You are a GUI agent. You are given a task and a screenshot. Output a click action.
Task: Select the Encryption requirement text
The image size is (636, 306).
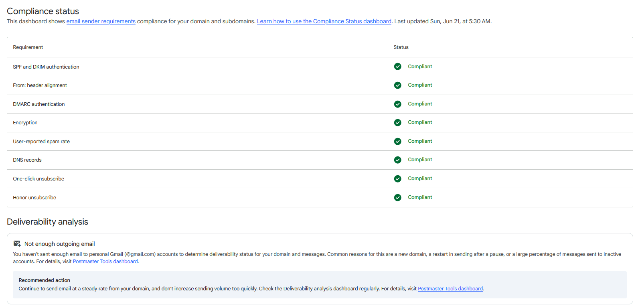pyautogui.click(x=25, y=123)
